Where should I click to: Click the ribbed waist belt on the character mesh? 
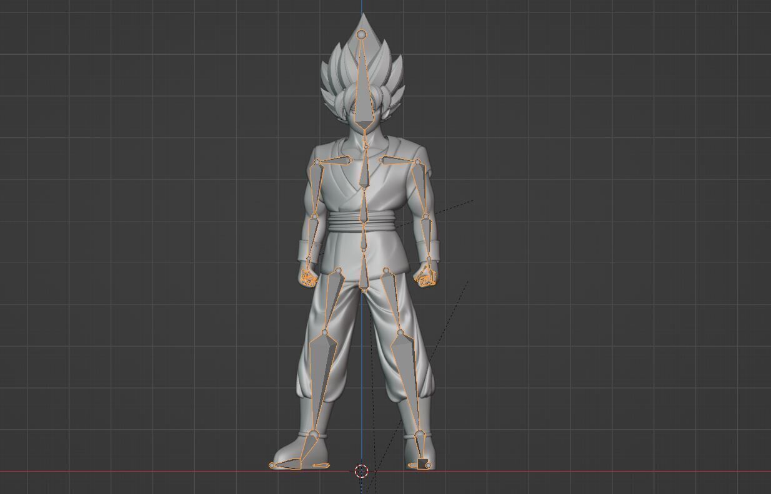381,220
